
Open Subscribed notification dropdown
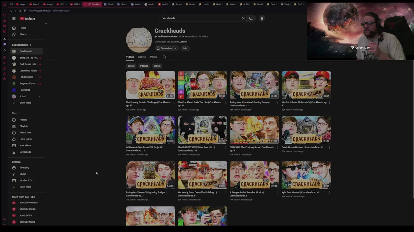click(167, 48)
